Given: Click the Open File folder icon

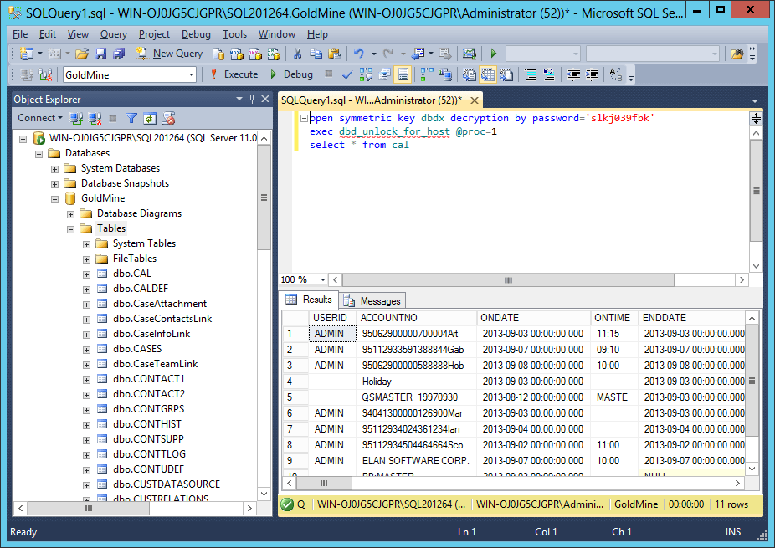Looking at the screenshot, I should click(x=82, y=54).
